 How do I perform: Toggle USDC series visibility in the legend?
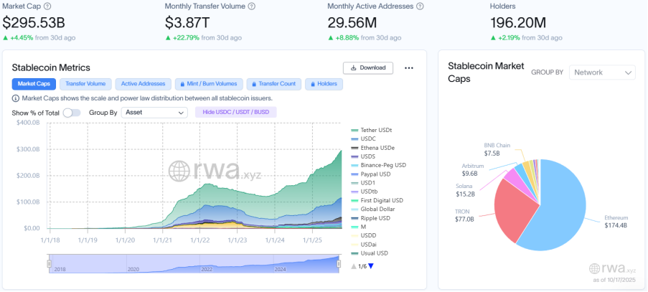point(370,138)
